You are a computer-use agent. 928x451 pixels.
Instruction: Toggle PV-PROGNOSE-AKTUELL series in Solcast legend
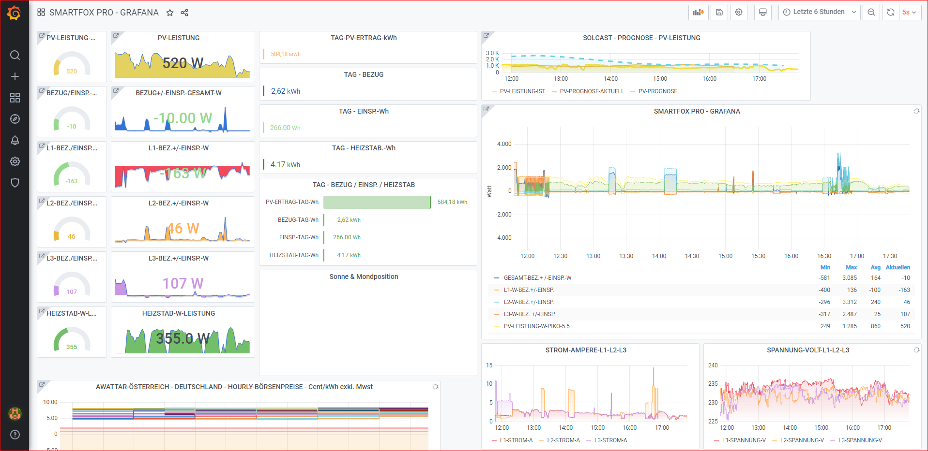(592, 91)
